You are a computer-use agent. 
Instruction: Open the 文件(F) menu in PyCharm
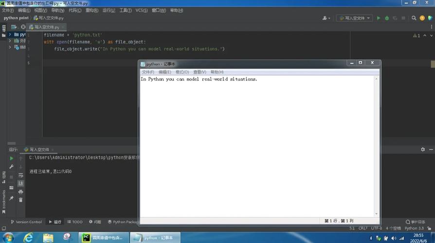point(8,10)
